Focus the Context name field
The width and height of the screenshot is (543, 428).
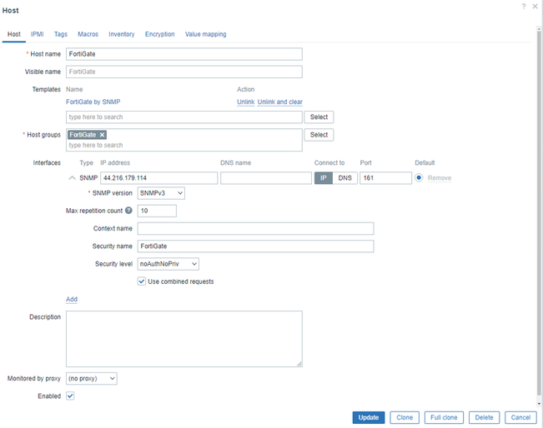pyautogui.click(x=255, y=228)
